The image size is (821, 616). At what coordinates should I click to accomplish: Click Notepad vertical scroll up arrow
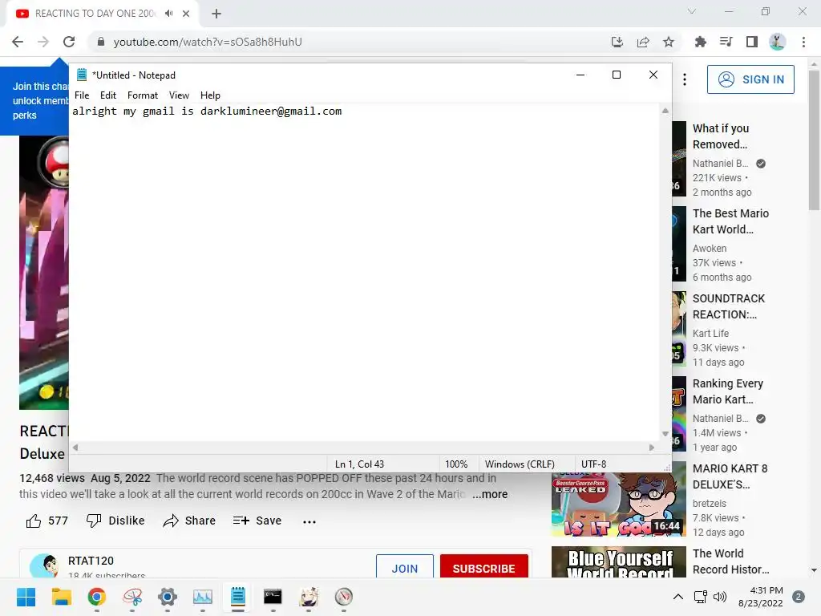point(665,111)
